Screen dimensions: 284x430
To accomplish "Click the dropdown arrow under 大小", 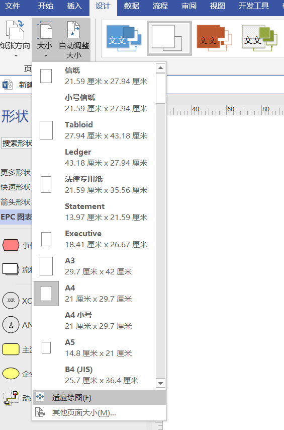I will click(x=45, y=56).
